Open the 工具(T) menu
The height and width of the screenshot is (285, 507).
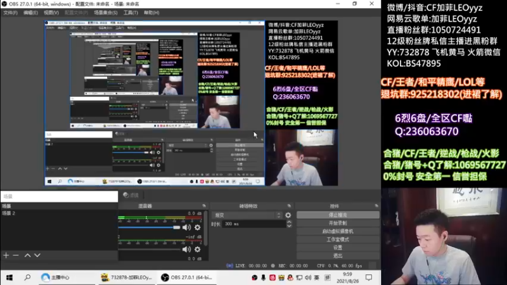(x=131, y=13)
